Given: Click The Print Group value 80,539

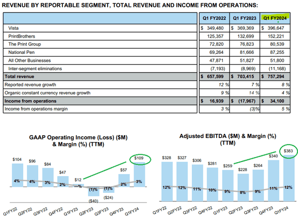Looking at the screenshot, I should pos(277,44).
